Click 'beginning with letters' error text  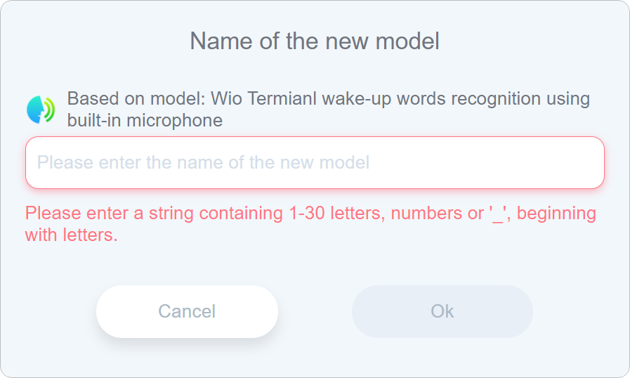coord(71,235)
